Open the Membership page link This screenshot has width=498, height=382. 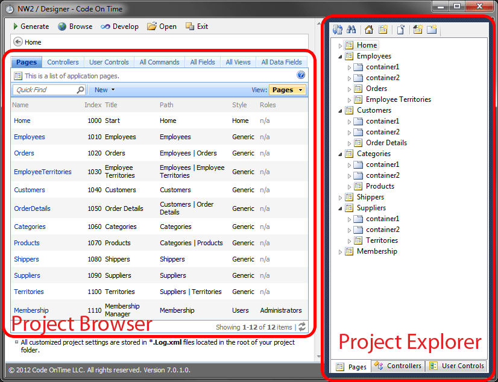[x=31, y=310]
